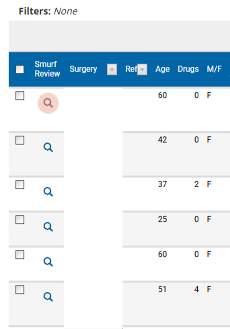Viewport: 230px width, 329px height.
Task: Open review magnifier for age 37 row
Action: (48, 192)
